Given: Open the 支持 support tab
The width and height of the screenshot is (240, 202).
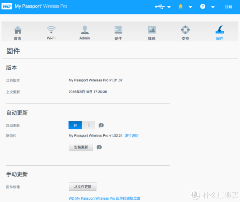Looking at the screenshot, I should click(185, 33).
